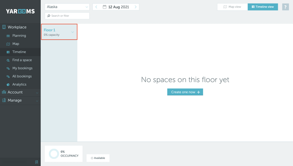Click the Account section icon

(4, 92)
